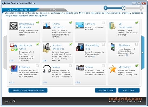Check the Vídeos checkbox
This screenshot has width=148, height=107.
tap(104, 66)
